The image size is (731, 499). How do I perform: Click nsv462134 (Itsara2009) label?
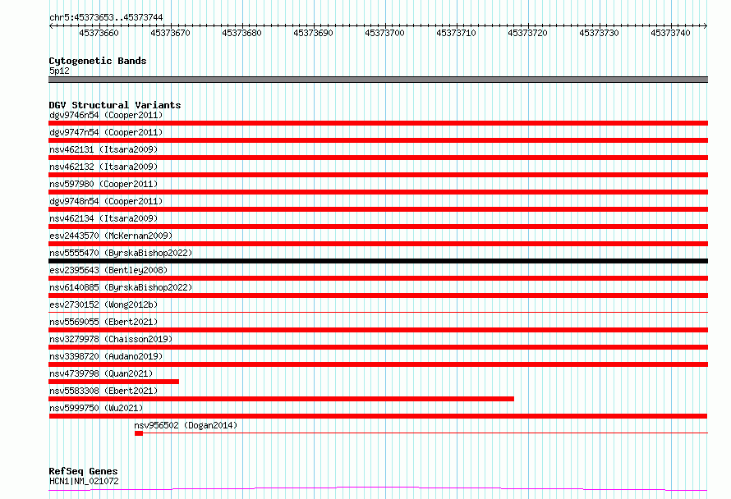103,218
